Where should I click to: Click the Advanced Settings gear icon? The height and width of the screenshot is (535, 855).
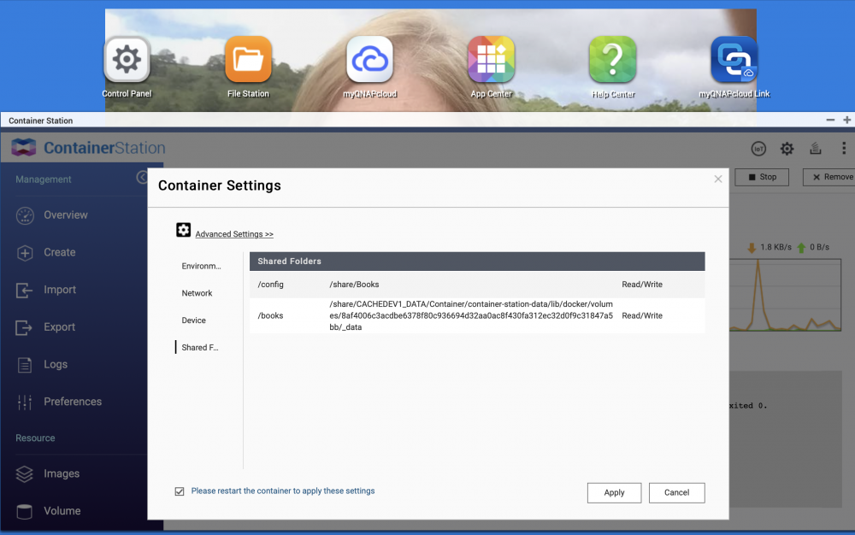pyautogui.click(x=183, y=230)
